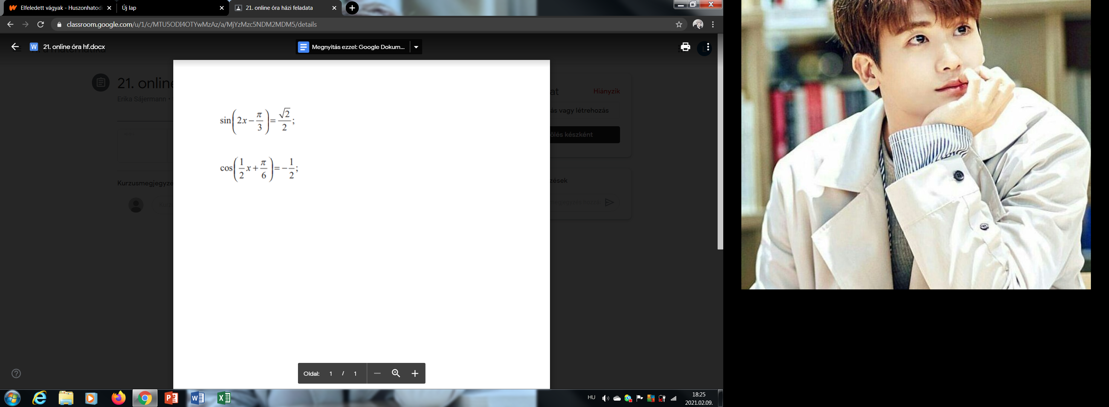Open Chrome's three-dot customize menu
This screenshot has height=407, width=1109.
(x=713, y=24)
